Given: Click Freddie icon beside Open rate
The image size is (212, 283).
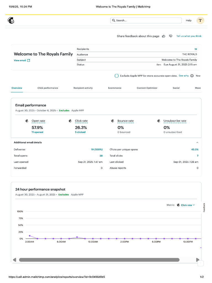Looking at the screenshot, I should coord(27,121).
